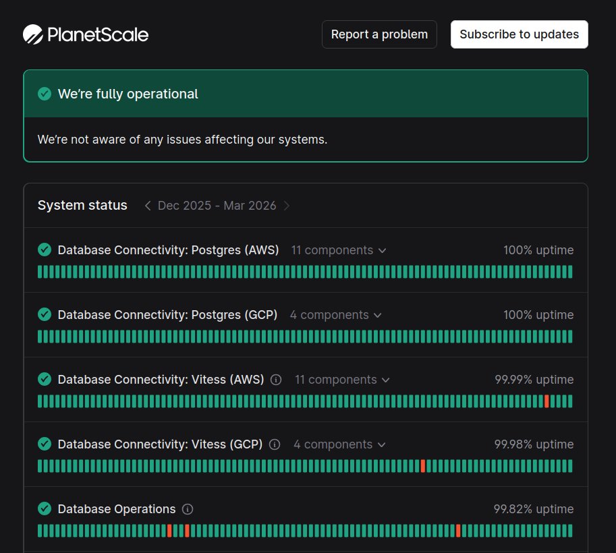Go to previous date range chevron

coord(148,206)
